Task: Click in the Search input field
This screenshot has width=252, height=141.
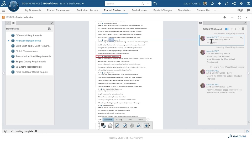Action: (123, 3)
